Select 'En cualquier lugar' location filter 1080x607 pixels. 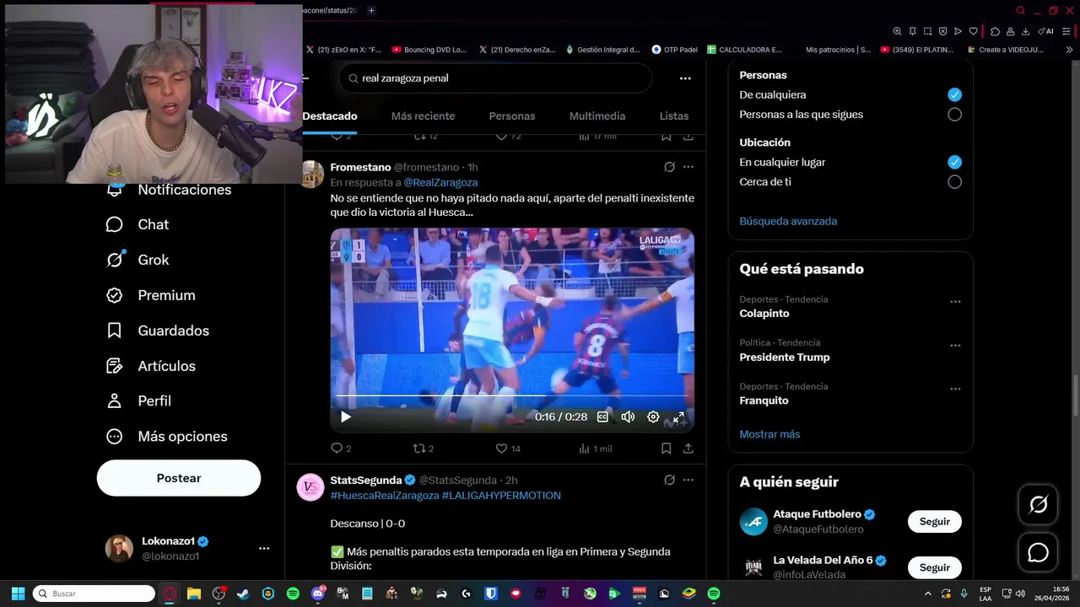tap(954, 162)
